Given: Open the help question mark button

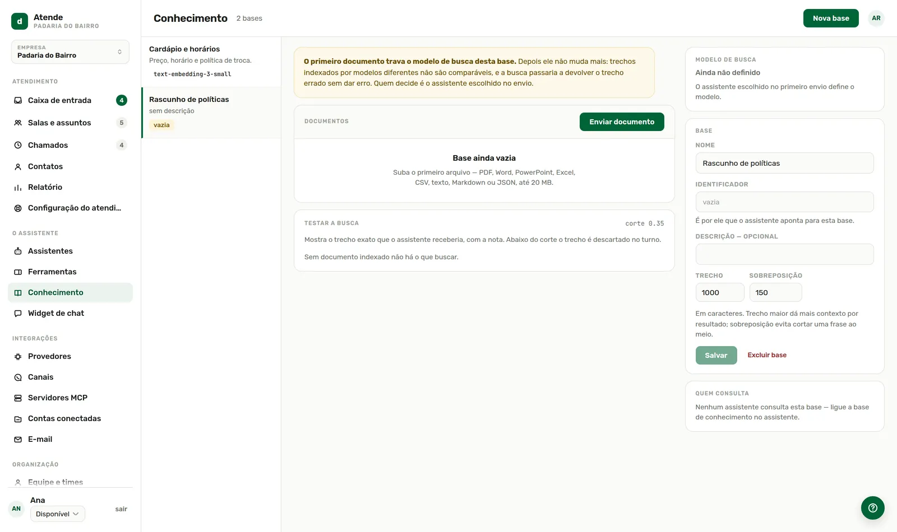Looking at the screenshot, I should [x=872, y=508].
